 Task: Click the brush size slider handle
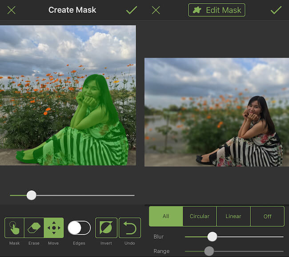tap(31, 195)
